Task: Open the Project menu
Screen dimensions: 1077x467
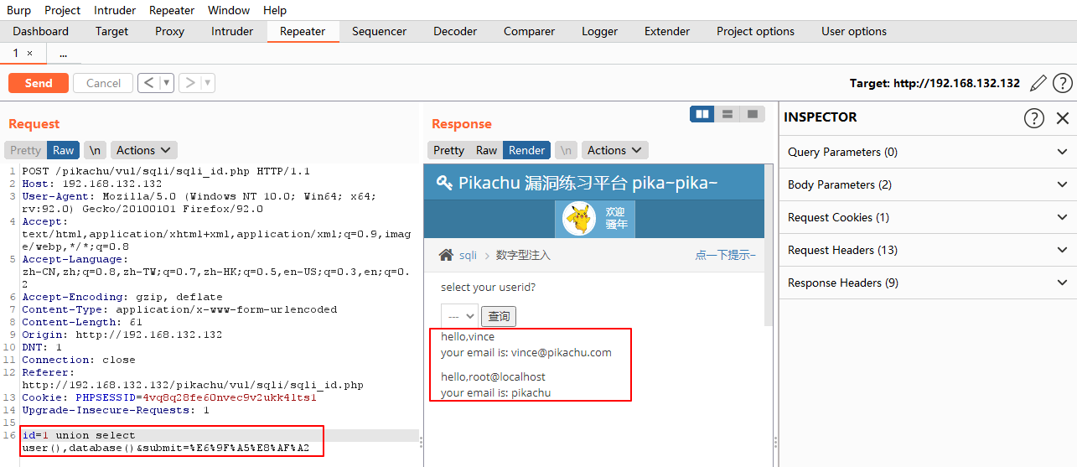Action: tap(63, 10)
